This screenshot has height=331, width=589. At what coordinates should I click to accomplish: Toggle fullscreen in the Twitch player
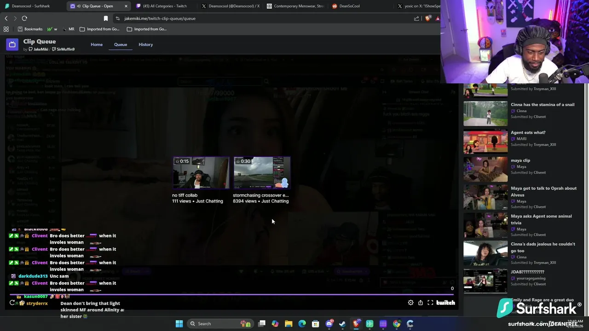tap(430, 302)
